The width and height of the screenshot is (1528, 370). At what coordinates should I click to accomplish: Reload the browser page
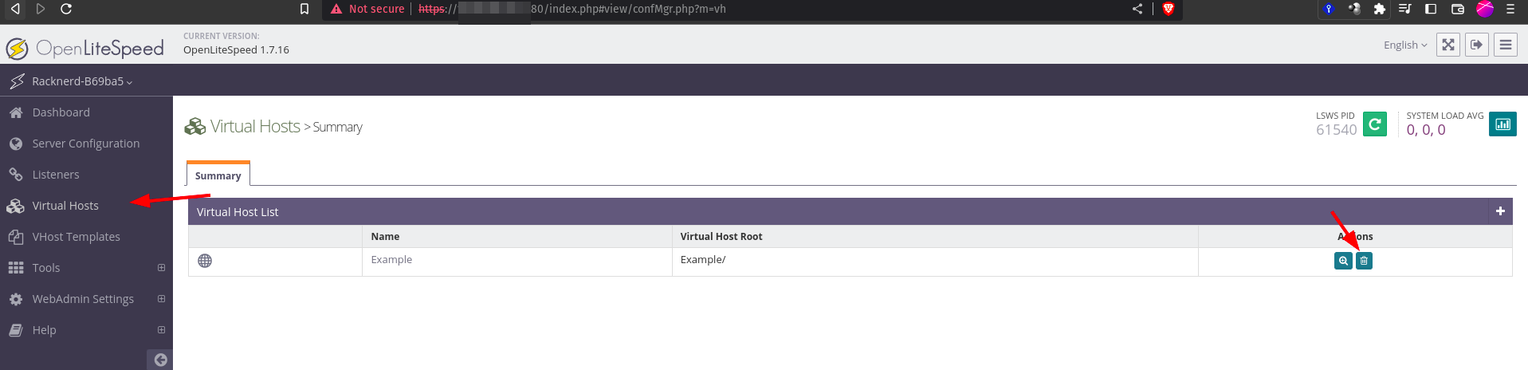click(66, 9)
